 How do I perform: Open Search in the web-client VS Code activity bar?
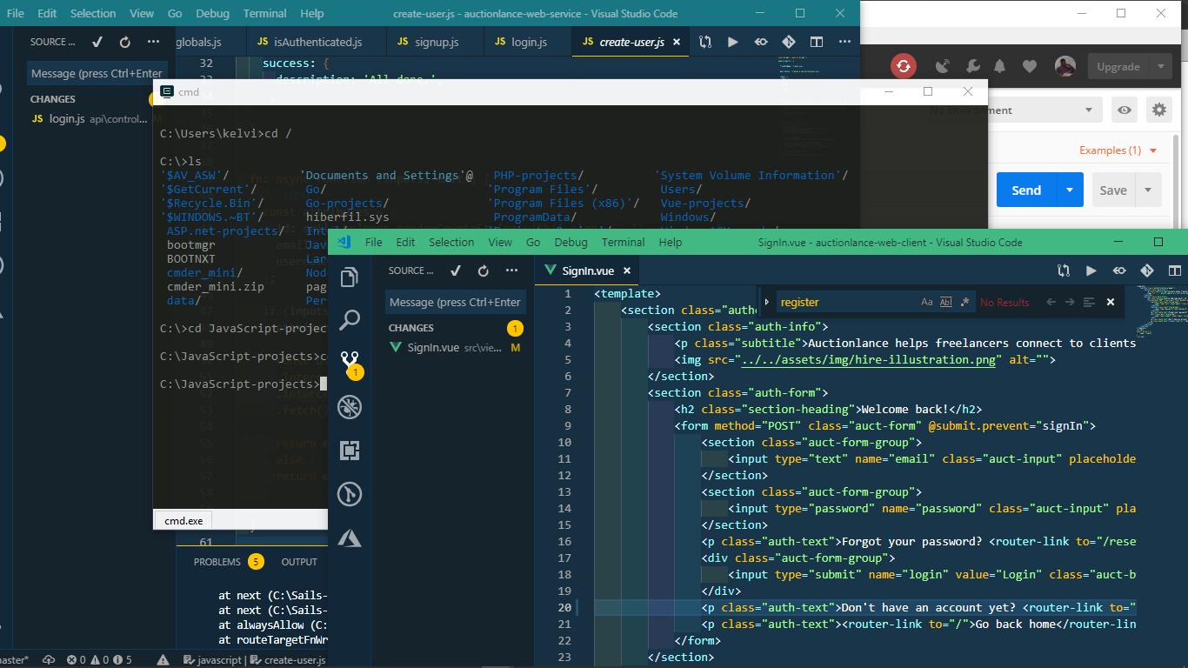(350, 320)
